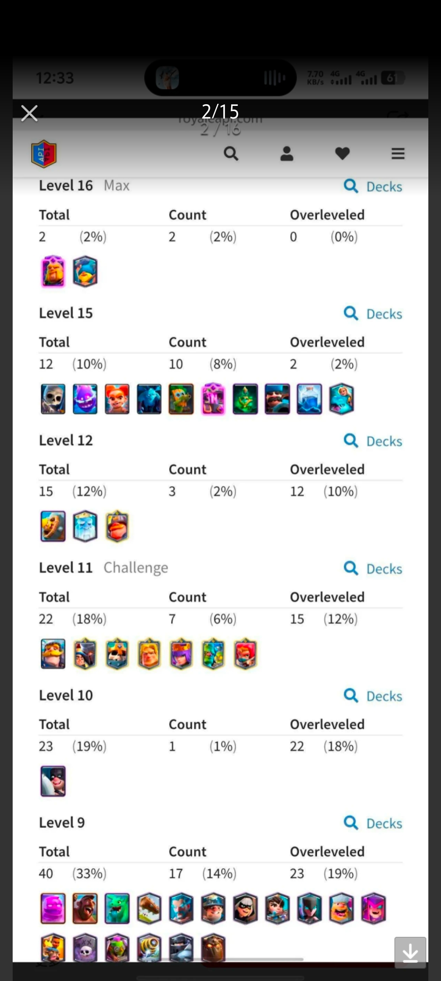Open Decks link for Level 11 Challenge
Viewport: 441px width, 981px height.
pos(373,569)
